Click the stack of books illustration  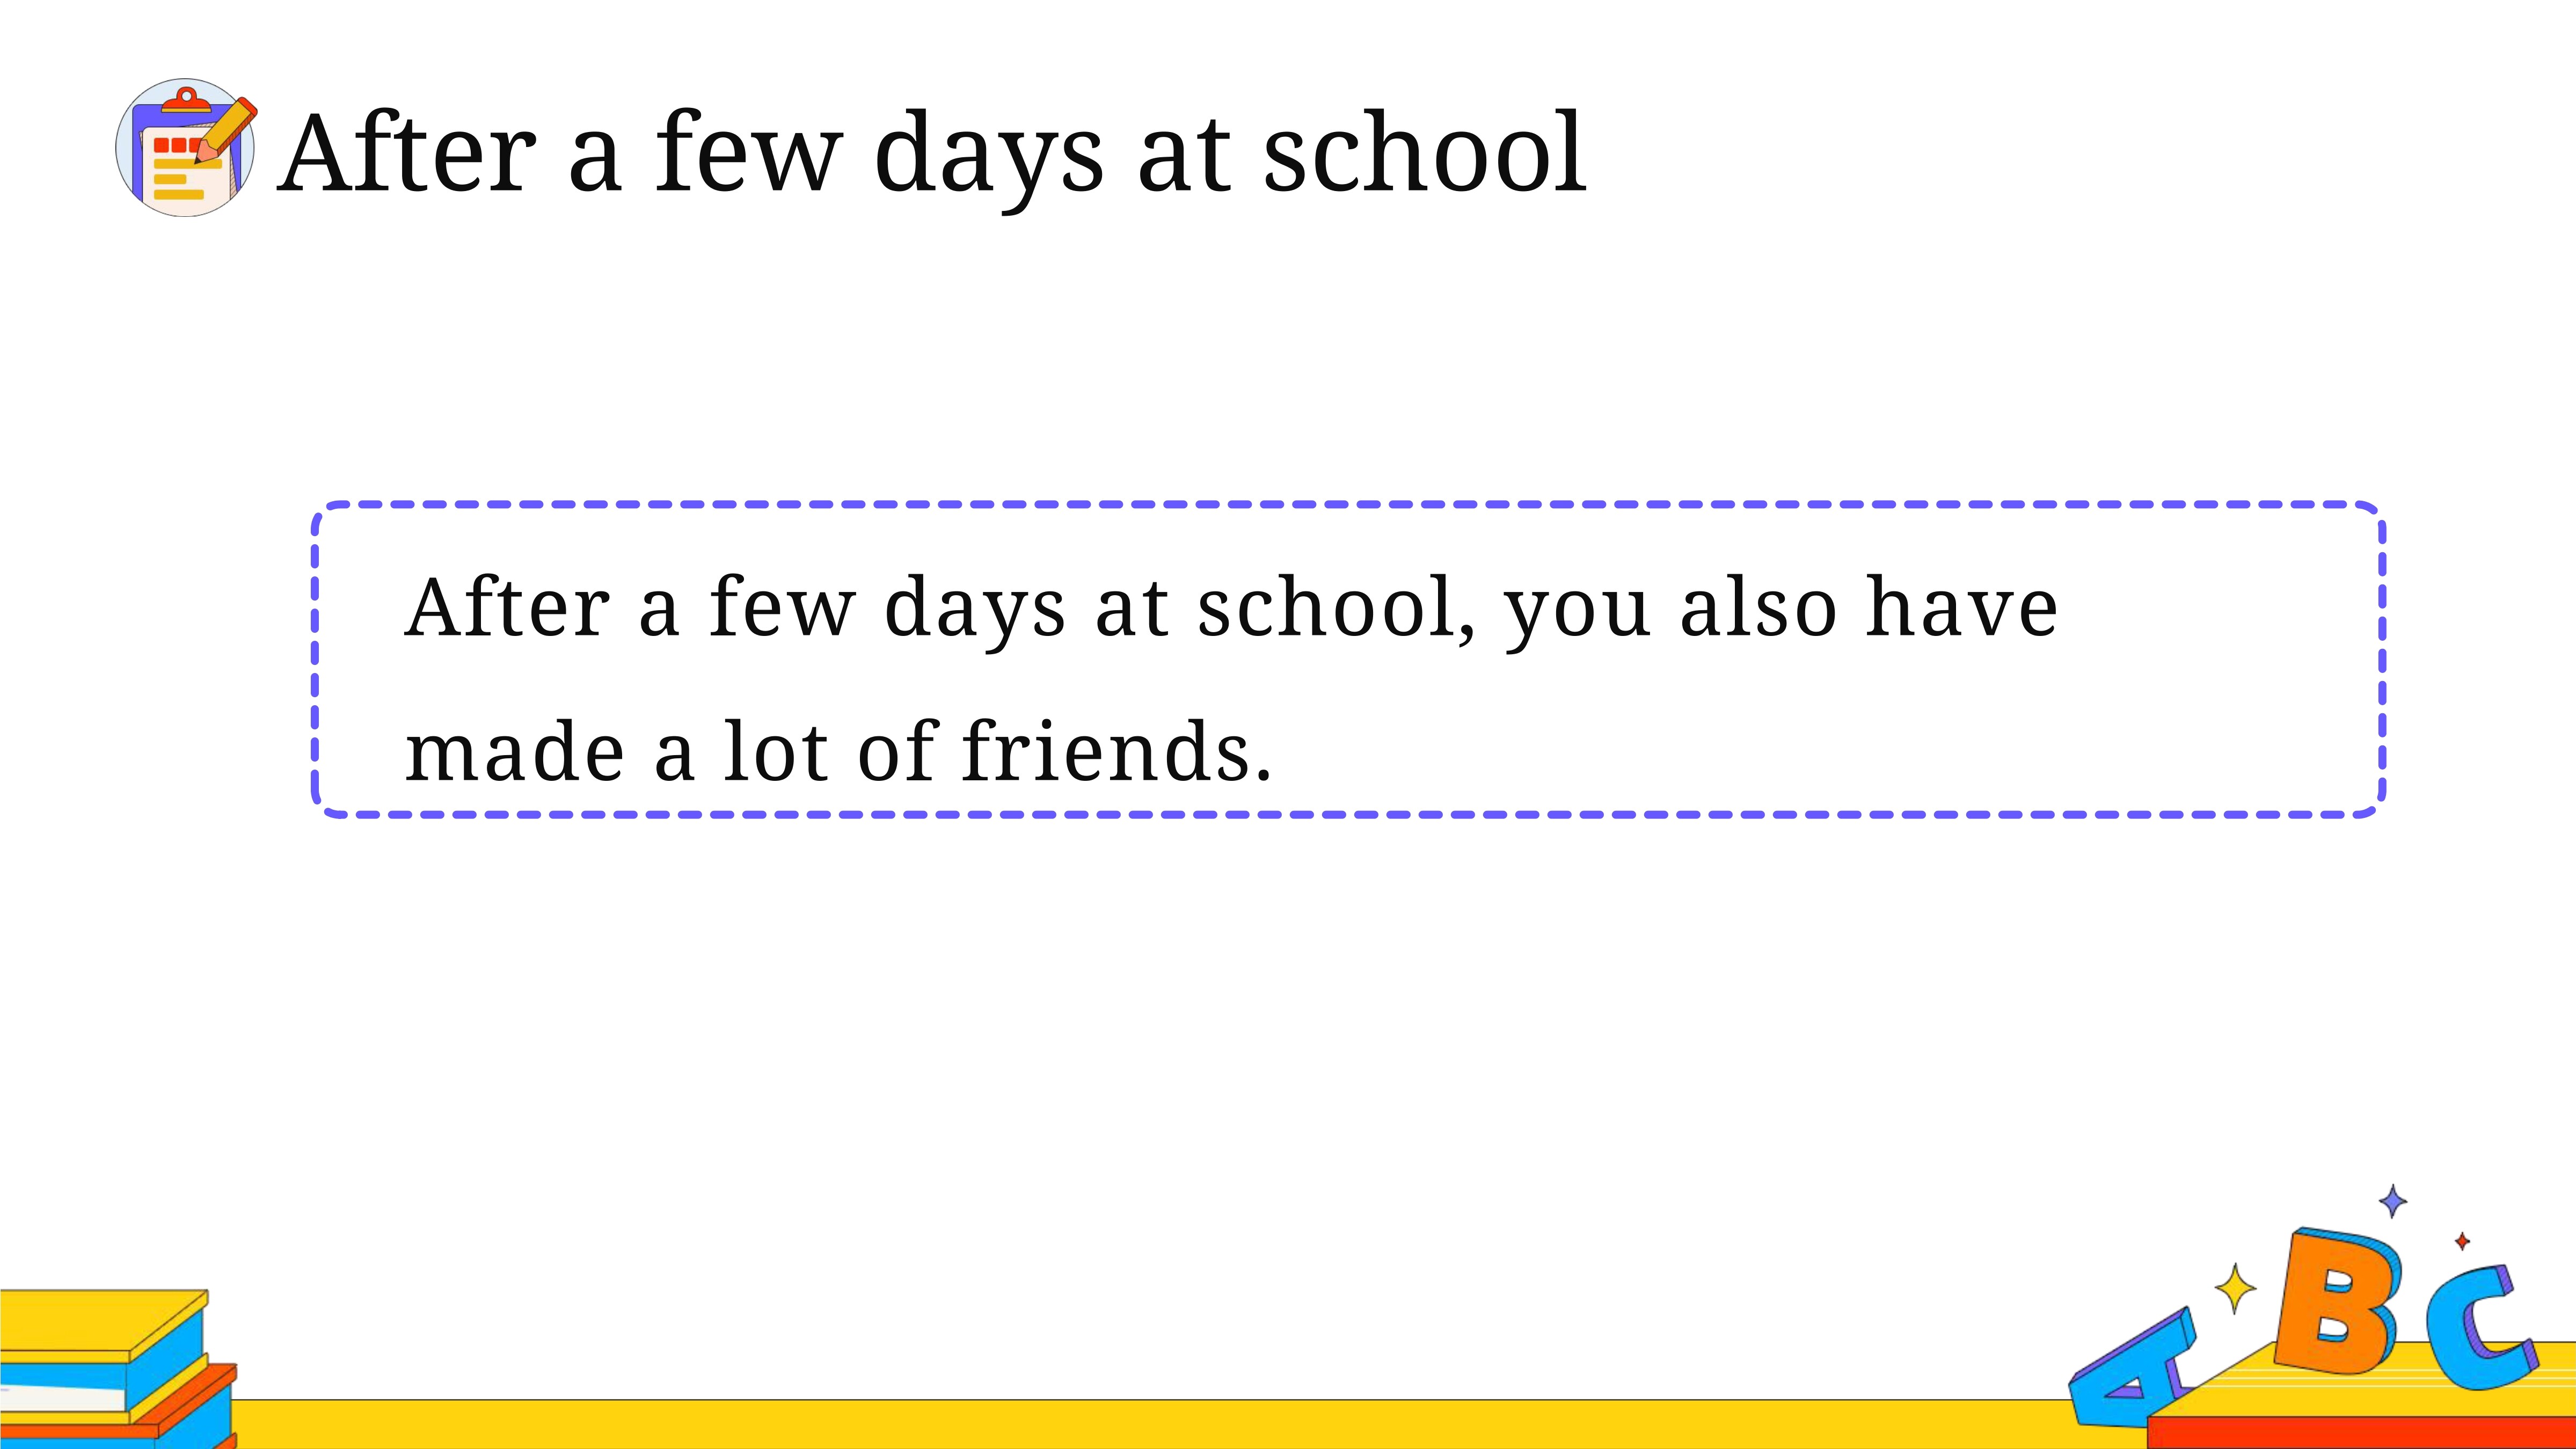click(118, 1369)
